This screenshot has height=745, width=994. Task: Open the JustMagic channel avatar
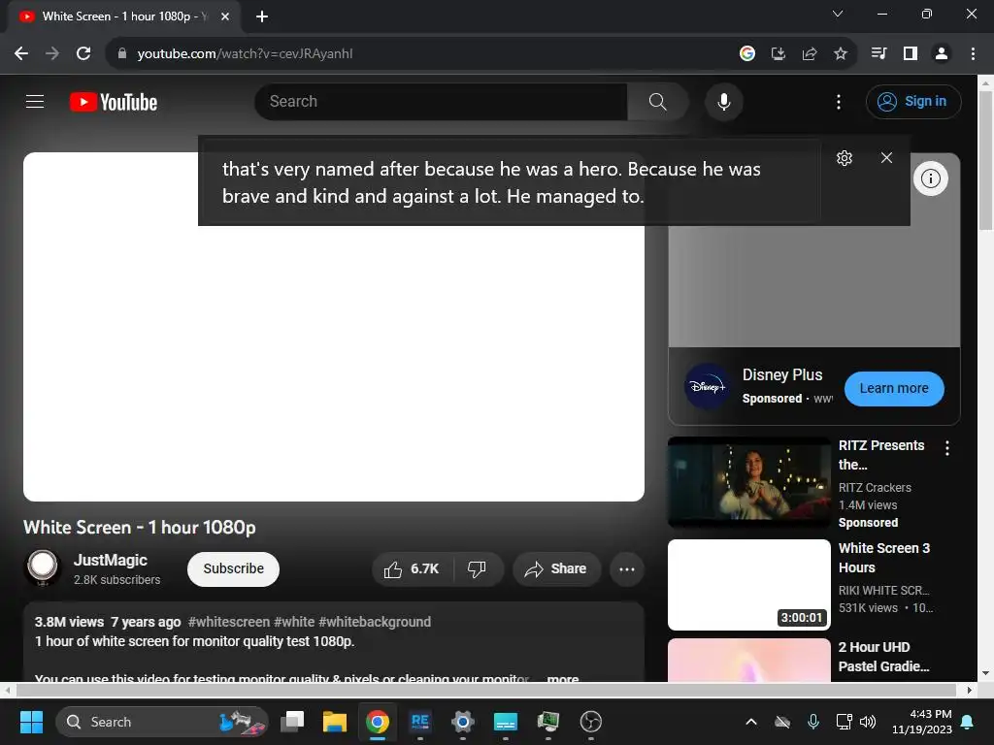(43, 567)
